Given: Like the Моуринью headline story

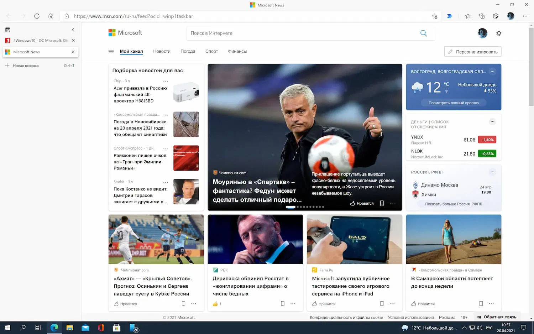Looking at the screenshot, I should tap(362, 203).
